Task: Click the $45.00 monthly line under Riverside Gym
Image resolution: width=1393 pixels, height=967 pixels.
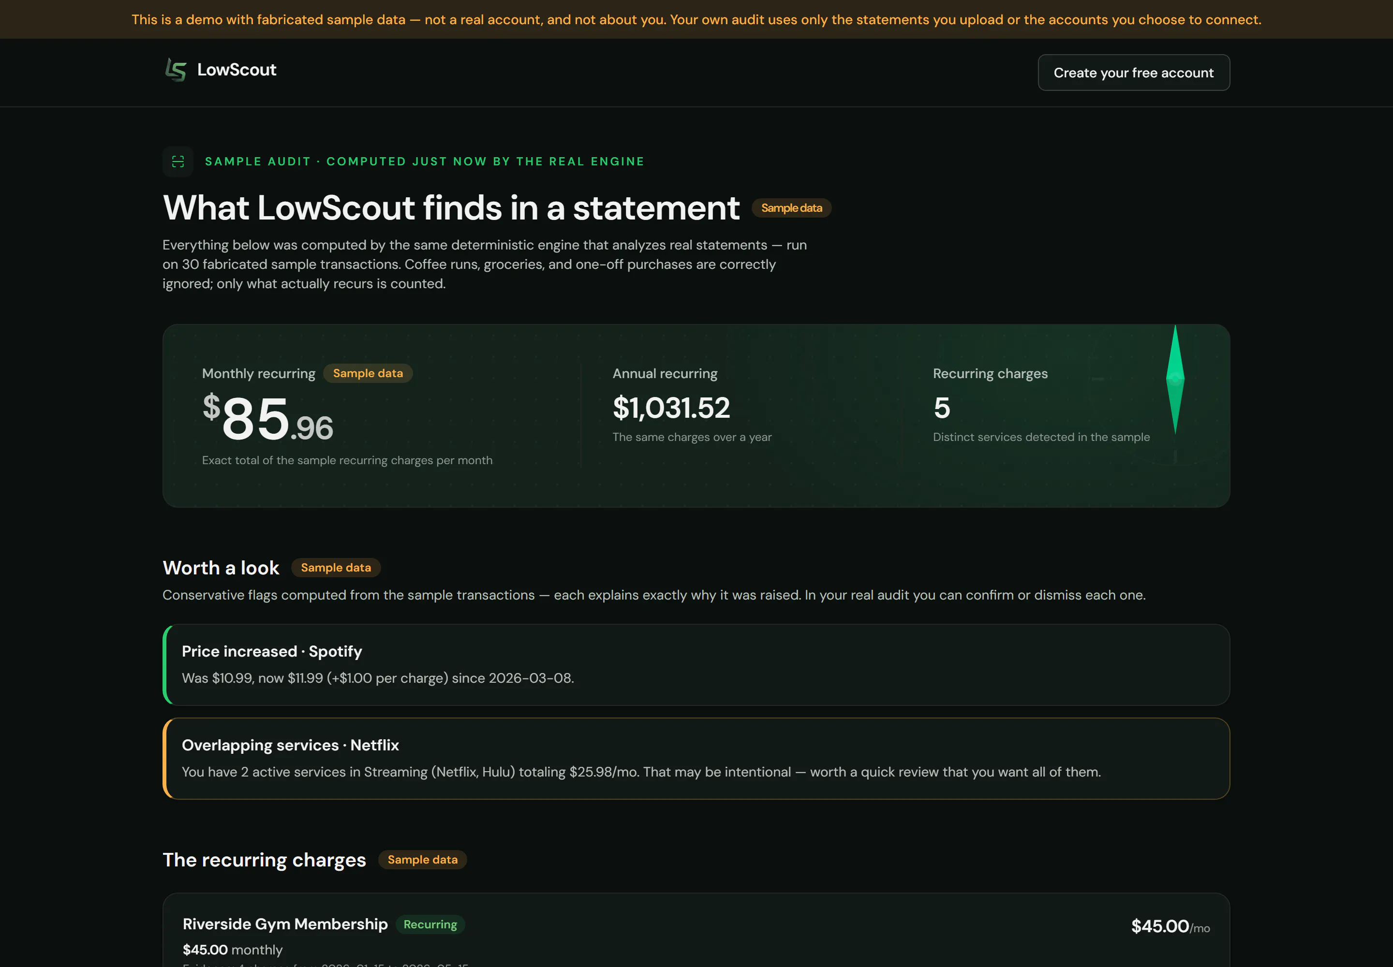Action: (x=233, y=950)
